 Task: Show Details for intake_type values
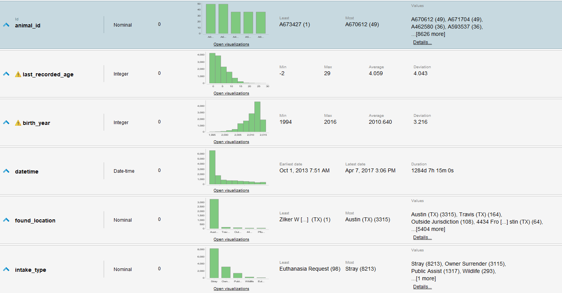coord(422,287)
